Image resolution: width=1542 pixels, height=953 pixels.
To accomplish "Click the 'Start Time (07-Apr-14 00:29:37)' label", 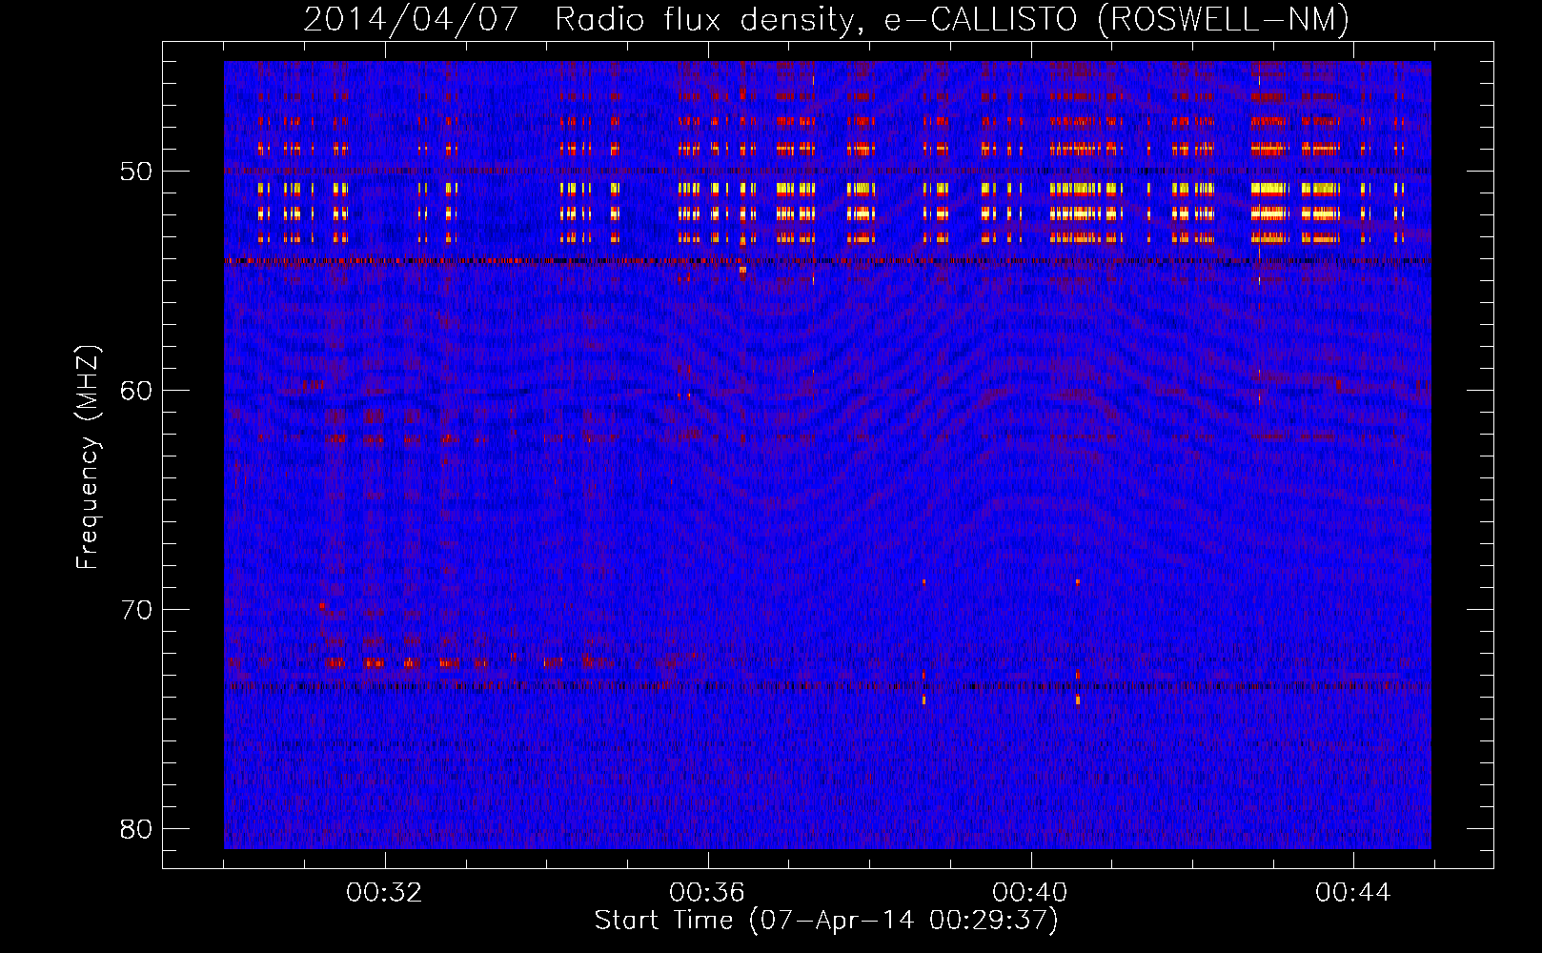I will coord(826,921).
